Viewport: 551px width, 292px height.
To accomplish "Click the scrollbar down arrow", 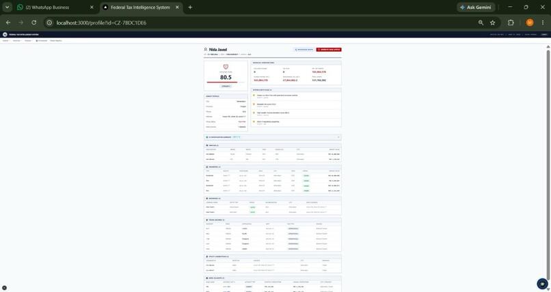I will (x=548, y=289).
